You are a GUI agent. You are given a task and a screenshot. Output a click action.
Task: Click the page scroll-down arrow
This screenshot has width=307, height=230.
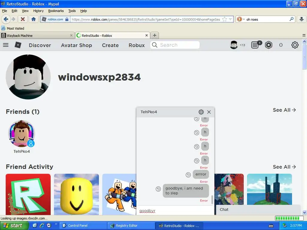click(304, 212)
